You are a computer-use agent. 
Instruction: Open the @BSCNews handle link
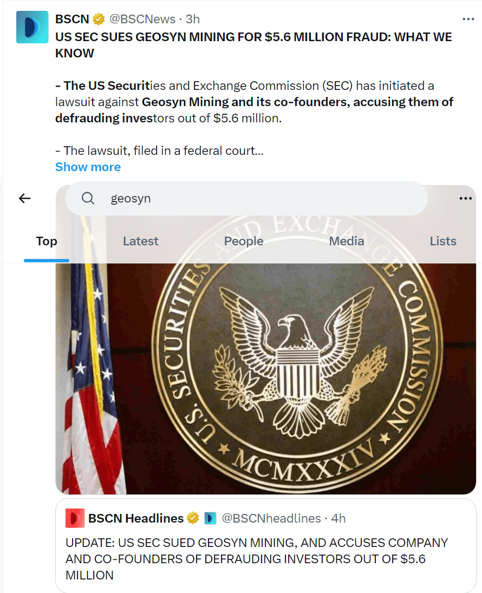pyautogui.click(x=143, y=19)
